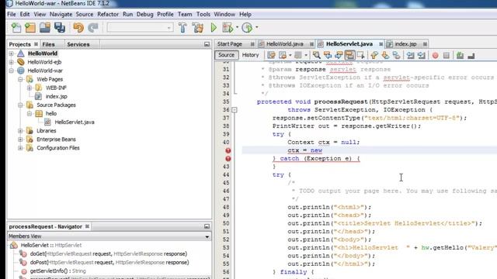Screen dimensions: 497x279
Task: Select doGet method in Navigator
Action: click(x=109, y=253)
